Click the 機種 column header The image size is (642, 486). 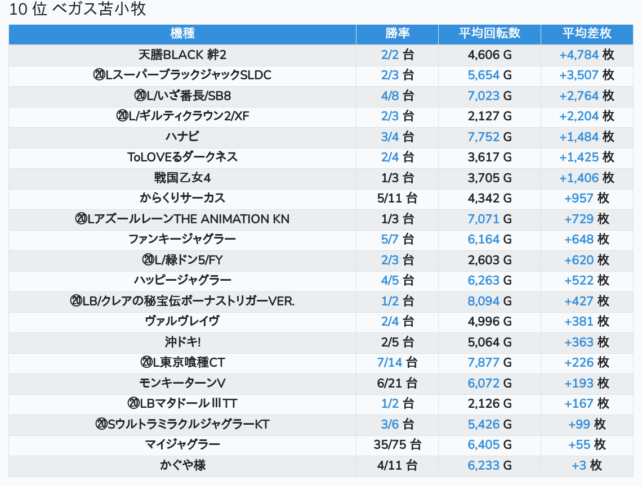tap(182, 33)
